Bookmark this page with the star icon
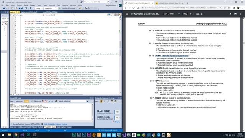245x138 pixels. point(229,8)
